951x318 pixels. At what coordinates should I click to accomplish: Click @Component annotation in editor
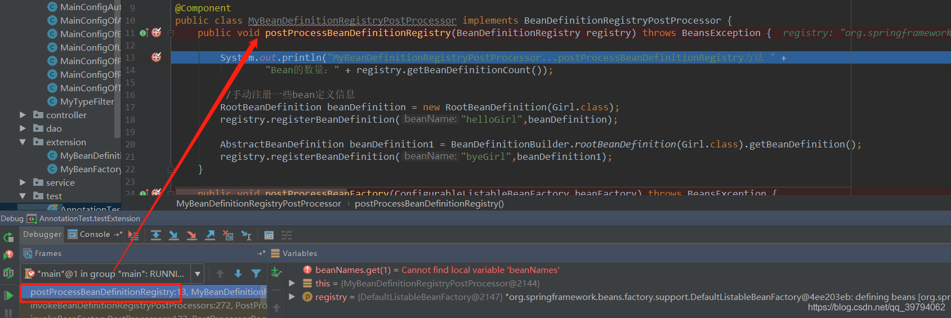[x=203, y=8]
